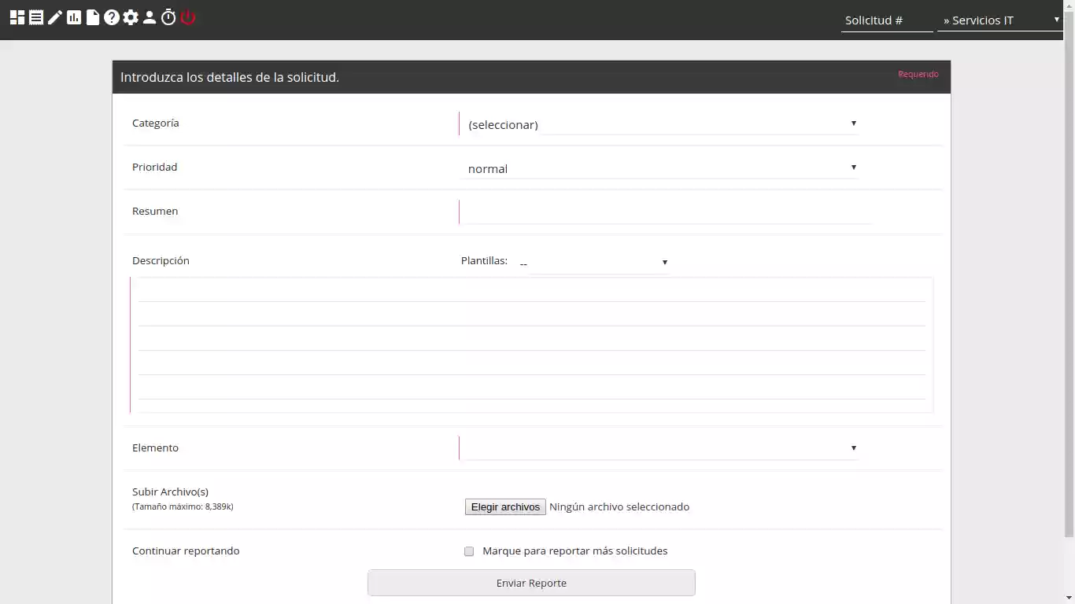Click the Elegir archivos button
The width and height of the screenshot is (1075, 604).
505,506
